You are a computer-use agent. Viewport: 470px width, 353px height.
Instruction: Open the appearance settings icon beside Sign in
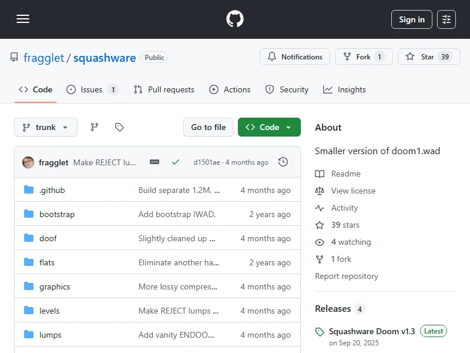[446, 19]
